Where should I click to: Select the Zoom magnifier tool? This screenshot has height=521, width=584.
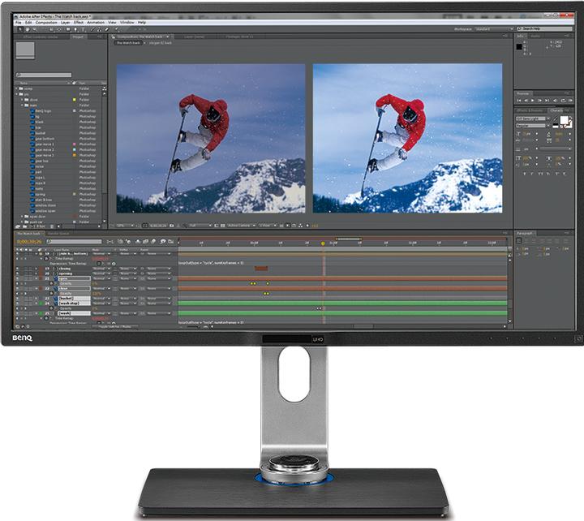click(x=34, y=29)
